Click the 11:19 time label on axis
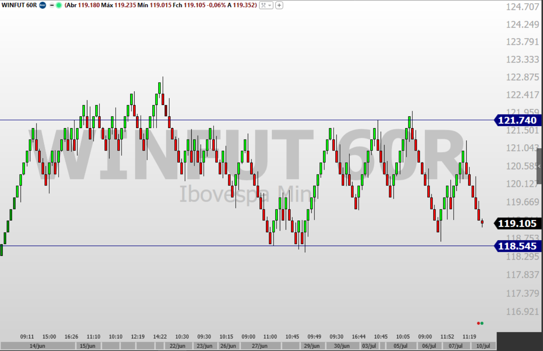Screen dimensions: 543x351 [469, 337]
